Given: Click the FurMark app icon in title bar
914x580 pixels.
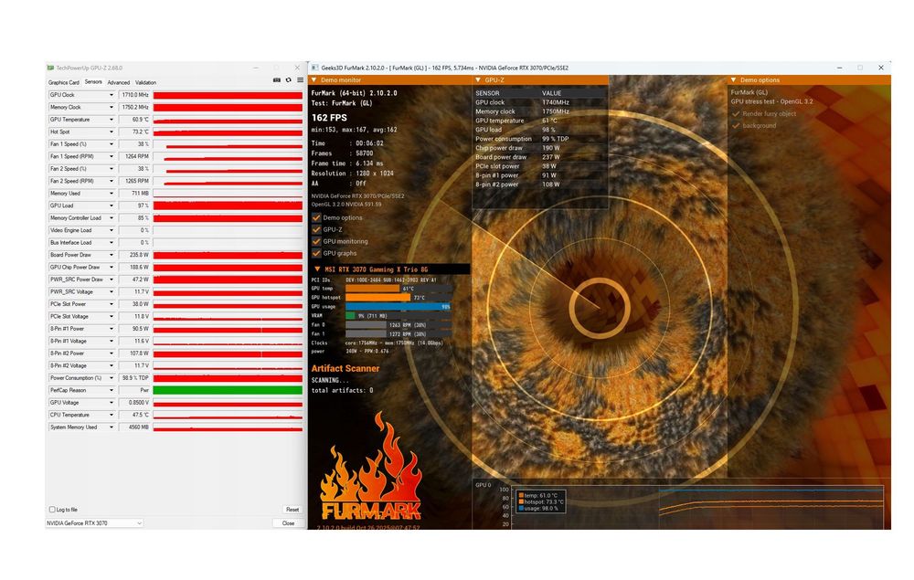Looking at the screenshot, I should pos(314,69).
